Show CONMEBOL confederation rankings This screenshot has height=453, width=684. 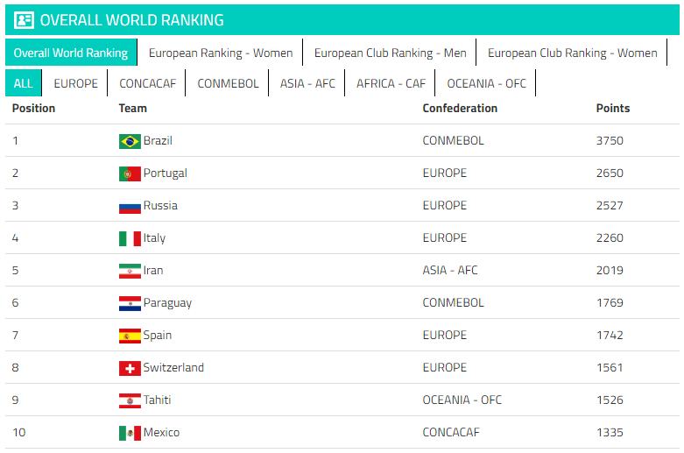(x=228, y=83)
